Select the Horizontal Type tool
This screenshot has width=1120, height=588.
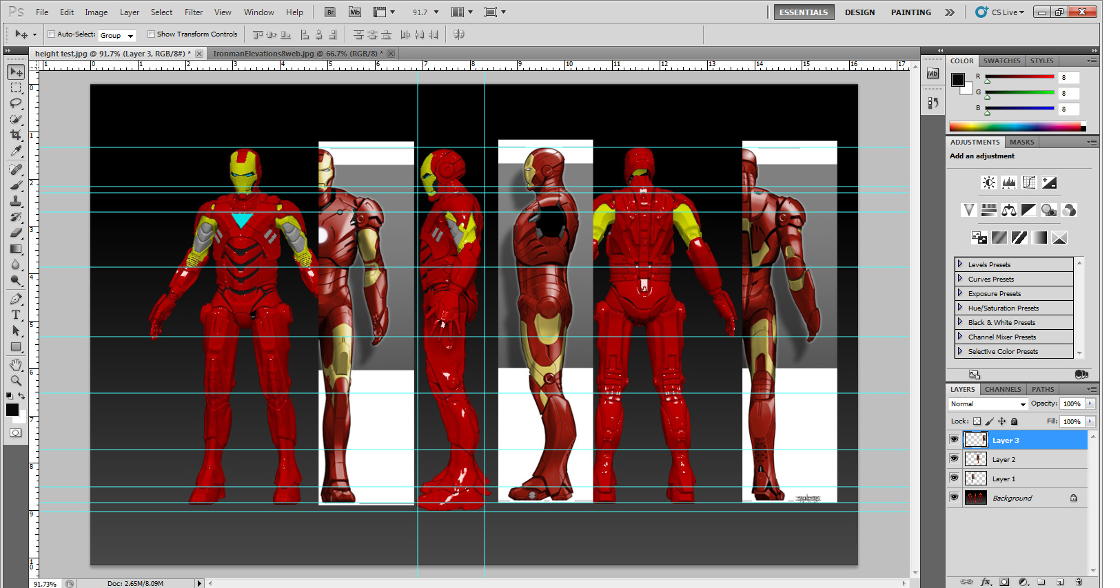[16, 315]
